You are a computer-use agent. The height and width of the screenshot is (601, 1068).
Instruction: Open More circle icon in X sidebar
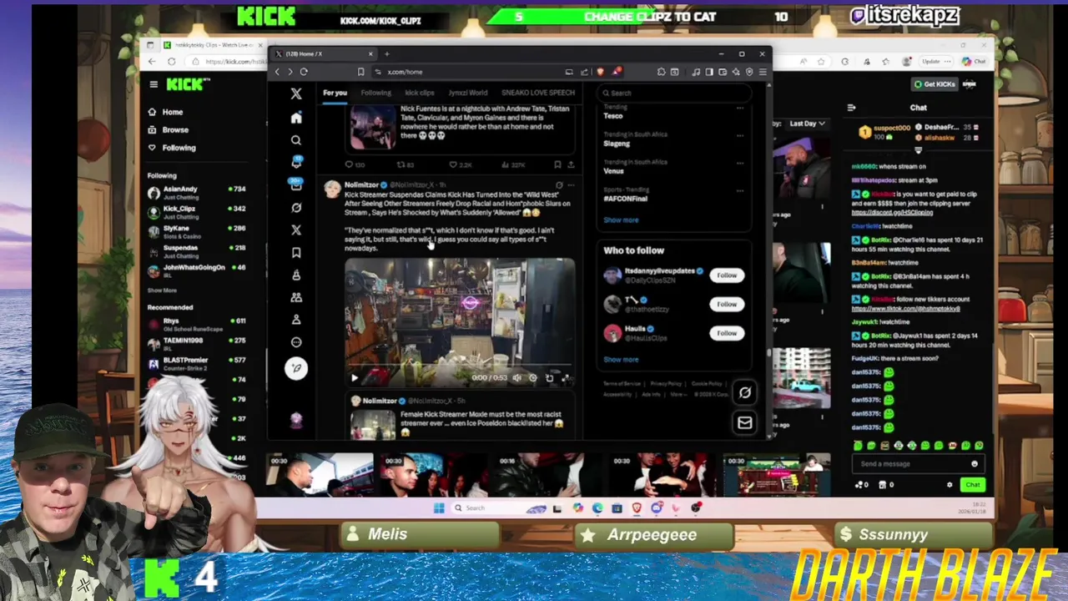coord(296,342)
